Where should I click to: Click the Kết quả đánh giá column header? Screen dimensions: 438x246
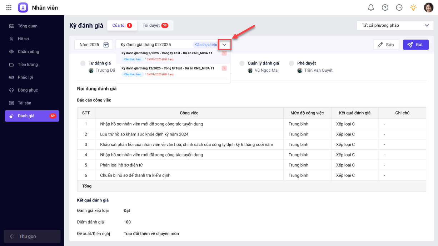point(355,113)
